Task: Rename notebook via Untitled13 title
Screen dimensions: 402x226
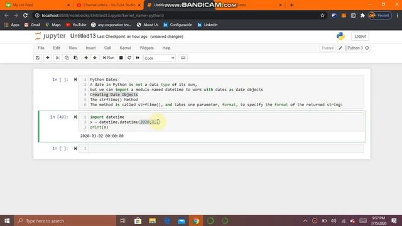Action: click(83, 36)
